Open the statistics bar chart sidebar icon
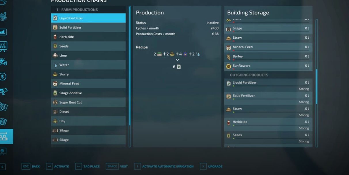The image size is (349, 175). (3, 32)
